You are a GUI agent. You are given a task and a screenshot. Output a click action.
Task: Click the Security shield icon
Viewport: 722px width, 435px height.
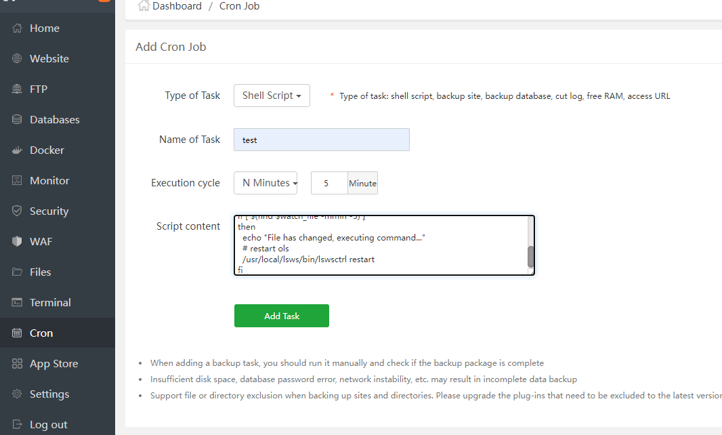point(18,211)
